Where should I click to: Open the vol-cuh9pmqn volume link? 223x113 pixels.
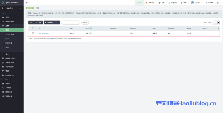(x=44, y=33)
